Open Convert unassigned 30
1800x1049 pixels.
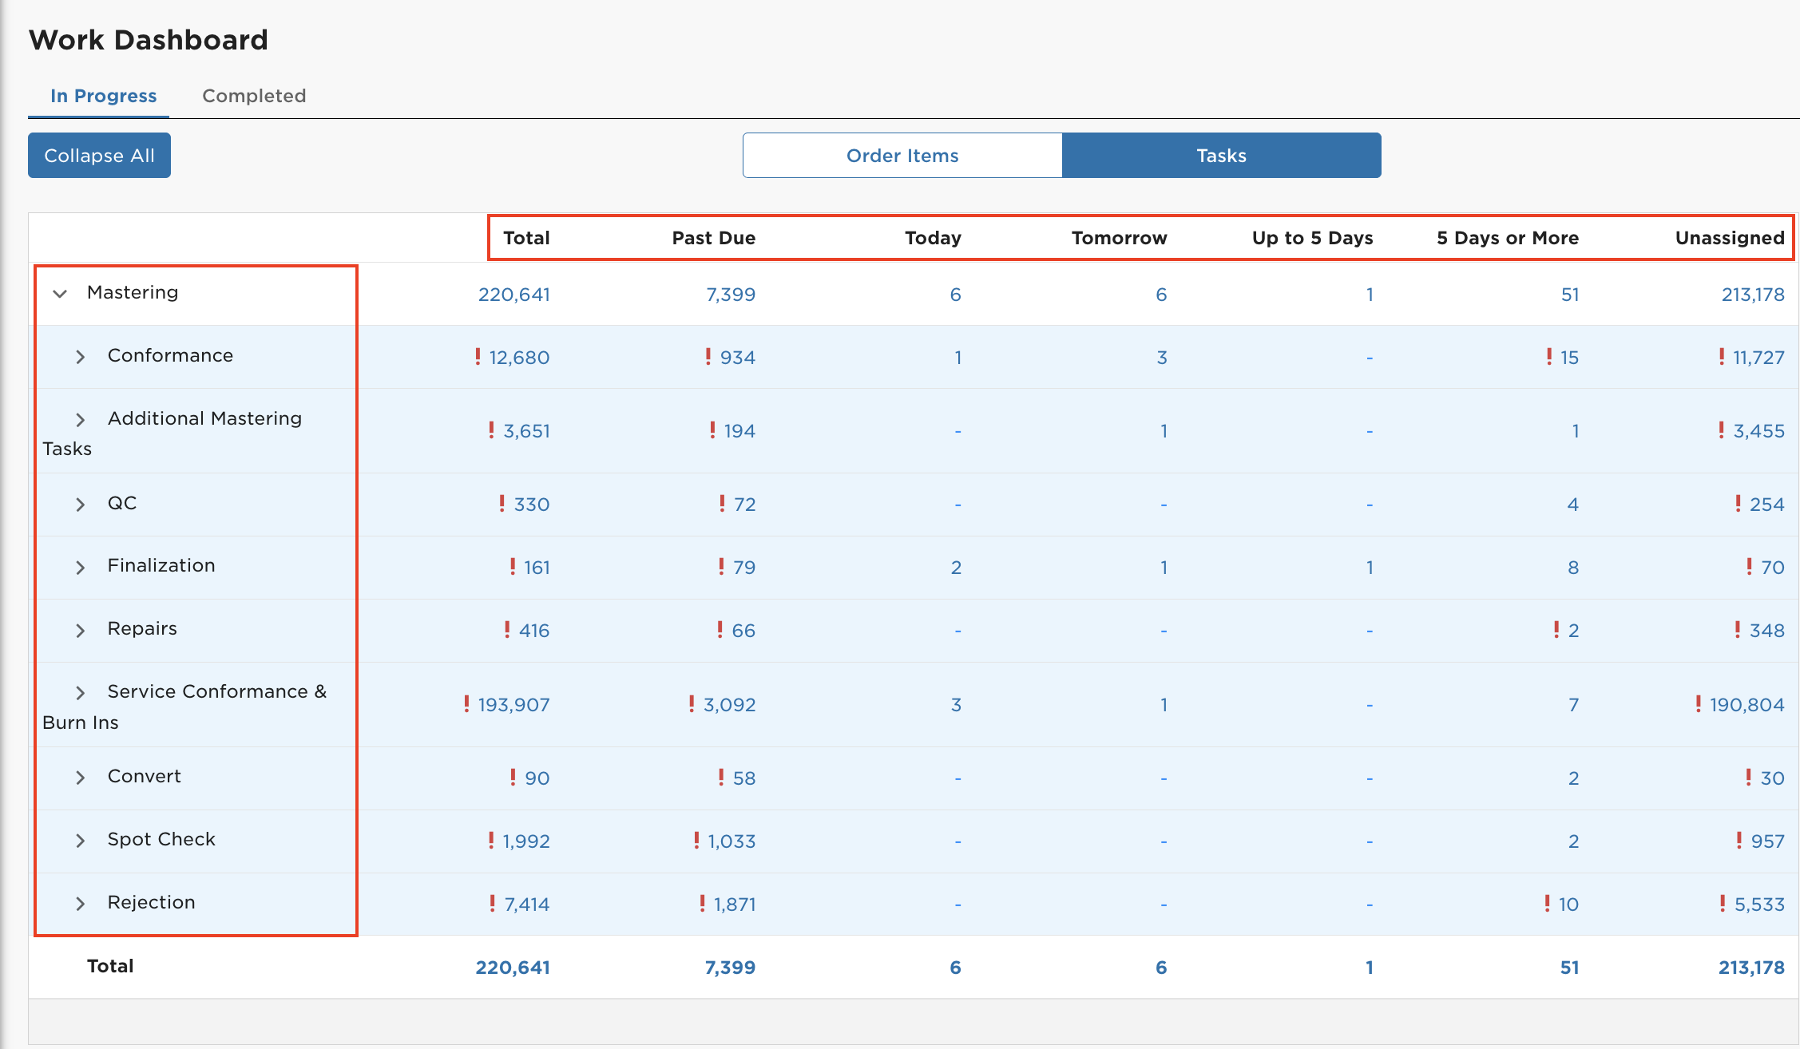click(x=1772, y=778)
